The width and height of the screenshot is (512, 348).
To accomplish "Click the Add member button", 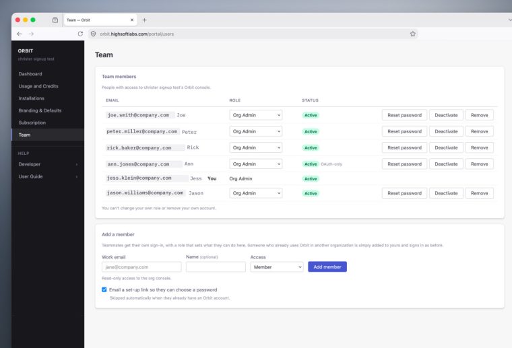I will pos(327,267).
